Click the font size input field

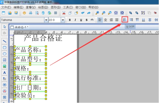click(x=55, y=20)
